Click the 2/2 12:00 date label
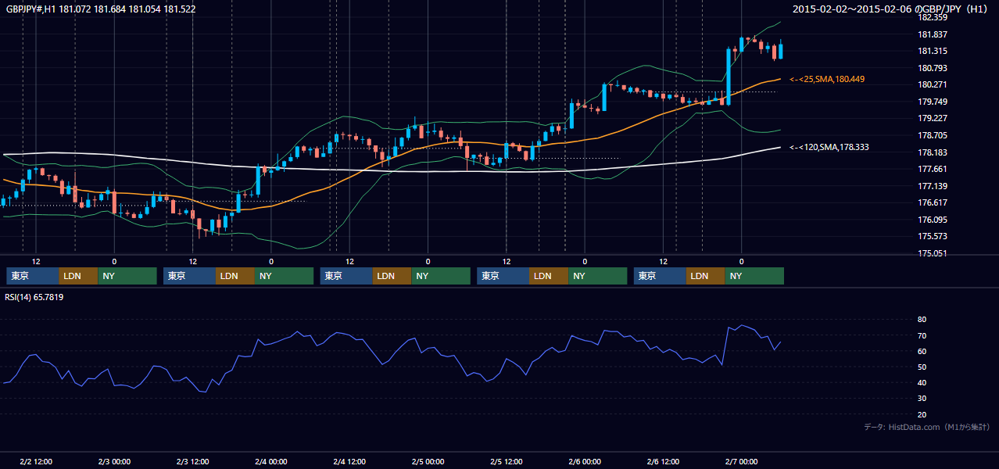 (36, 461)
